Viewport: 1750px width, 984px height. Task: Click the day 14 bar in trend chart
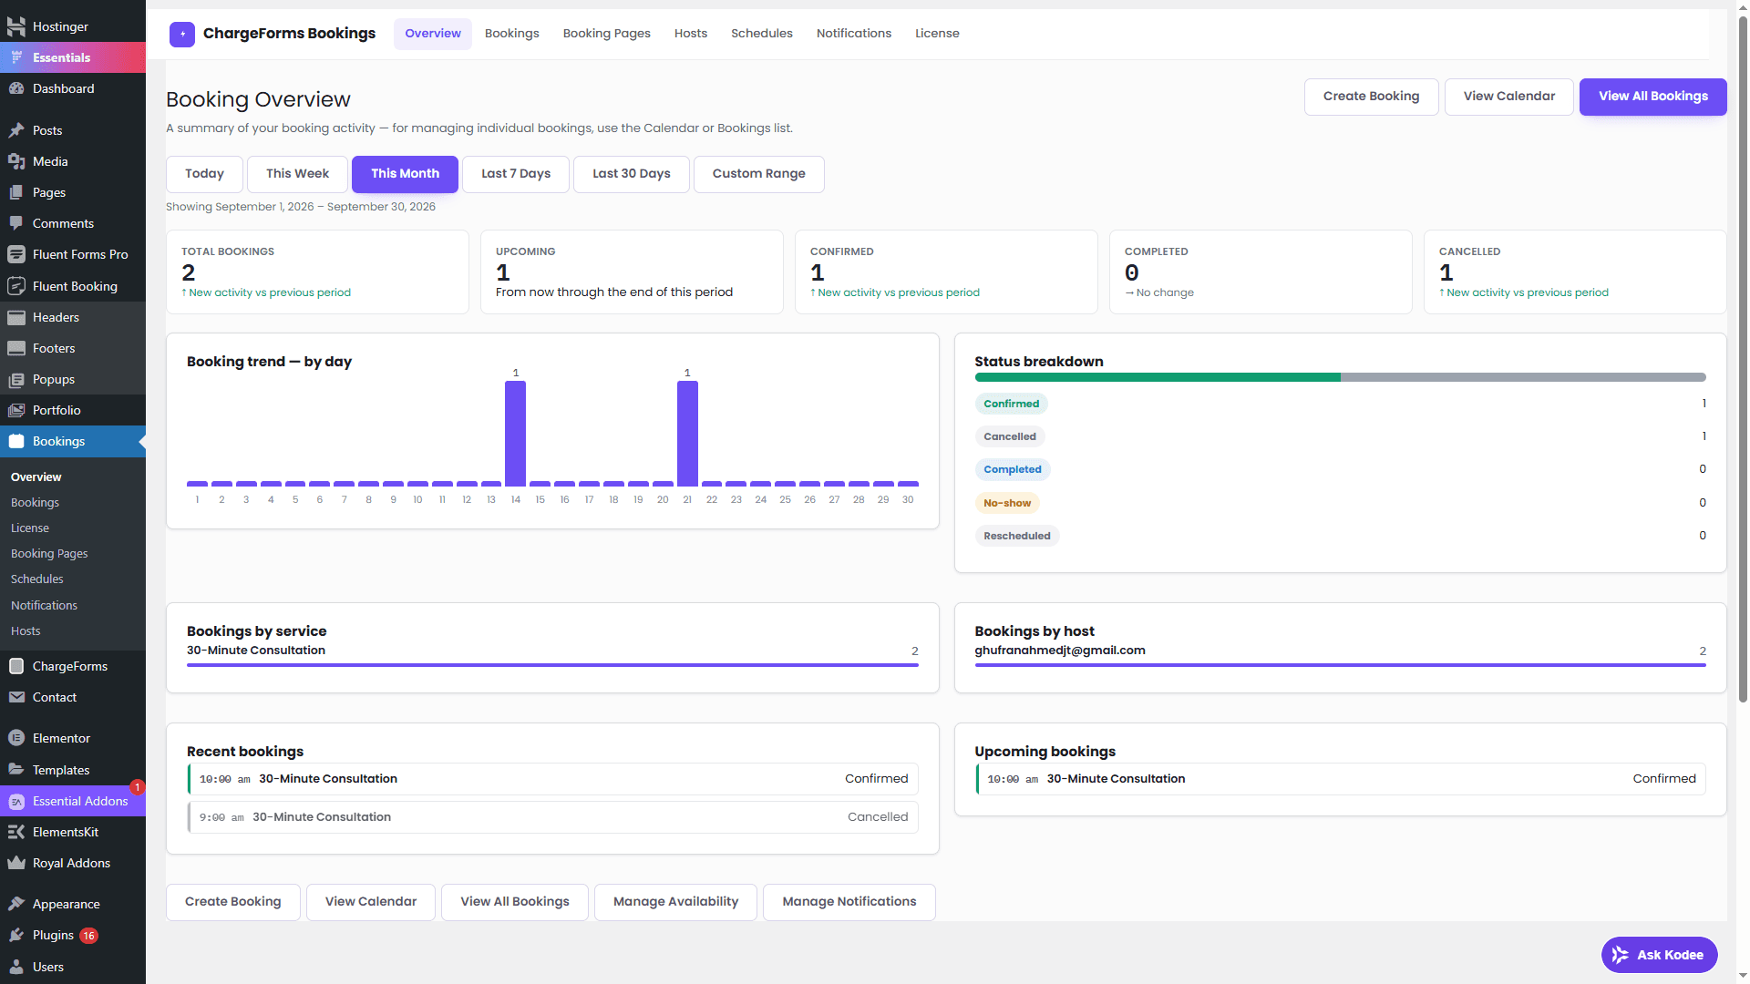pyautogui.click(x=516, y=434)
